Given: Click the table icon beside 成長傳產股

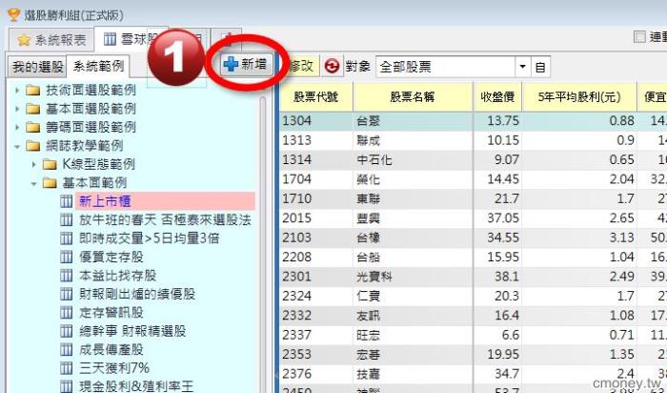Looking at the screenshot, I should click(x=67, y=349).
